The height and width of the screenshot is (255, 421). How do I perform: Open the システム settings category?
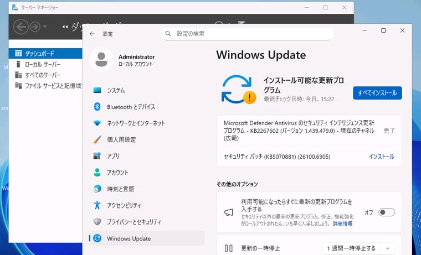[x=146, y=90]
